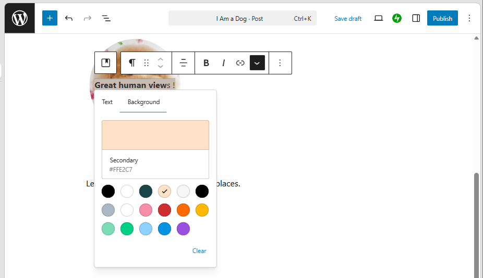
Task: Toggle italic formatting
Action: point(223,63)
